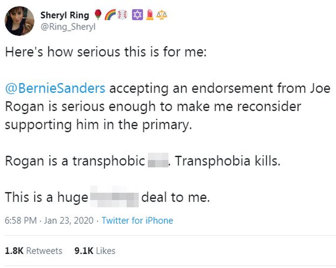Select the Star of David emoji icon
Viewport: 336px width, 268px height.
pyautogui.click(x=137, y=14)
